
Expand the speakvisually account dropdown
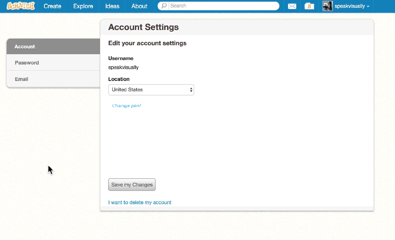coord(352,7)
